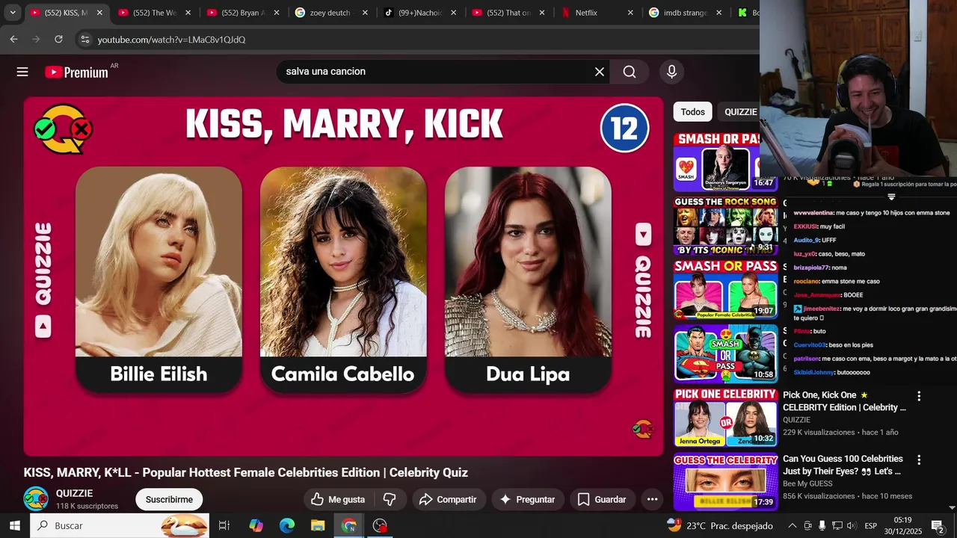Open the QUIZZIE channel avatar
957x538 pixels.
36,499
